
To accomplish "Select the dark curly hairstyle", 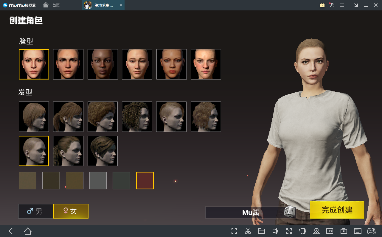I will tap(137, 117).
